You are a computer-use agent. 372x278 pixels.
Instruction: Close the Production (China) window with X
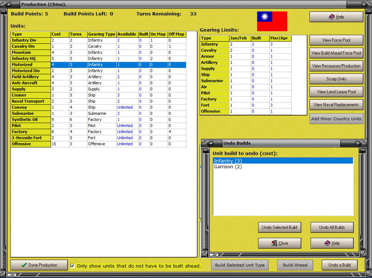coord(363,4)
